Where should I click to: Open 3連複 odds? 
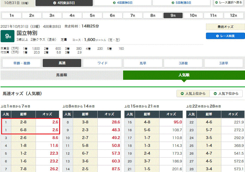[183, 63]
